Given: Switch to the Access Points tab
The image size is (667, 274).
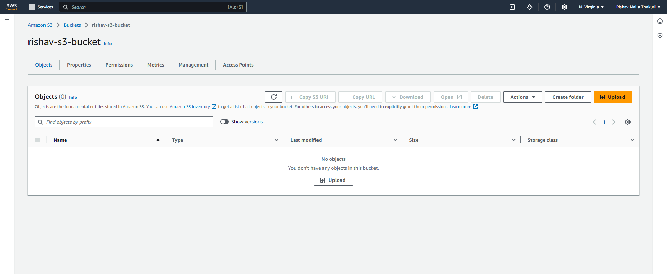Looking at the screenshot, I should tap(238, 65).
